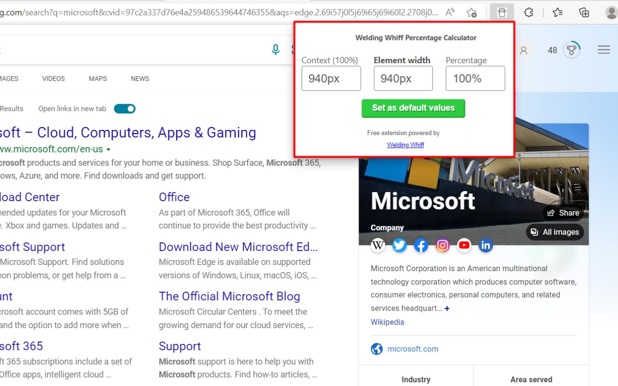Click the Rewards trophy icon
The image size is (618, 386).
tap(572, 50)
